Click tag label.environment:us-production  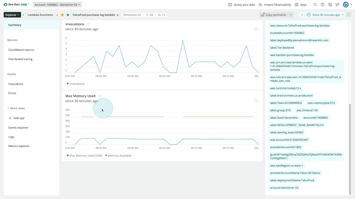pos(291,96)
